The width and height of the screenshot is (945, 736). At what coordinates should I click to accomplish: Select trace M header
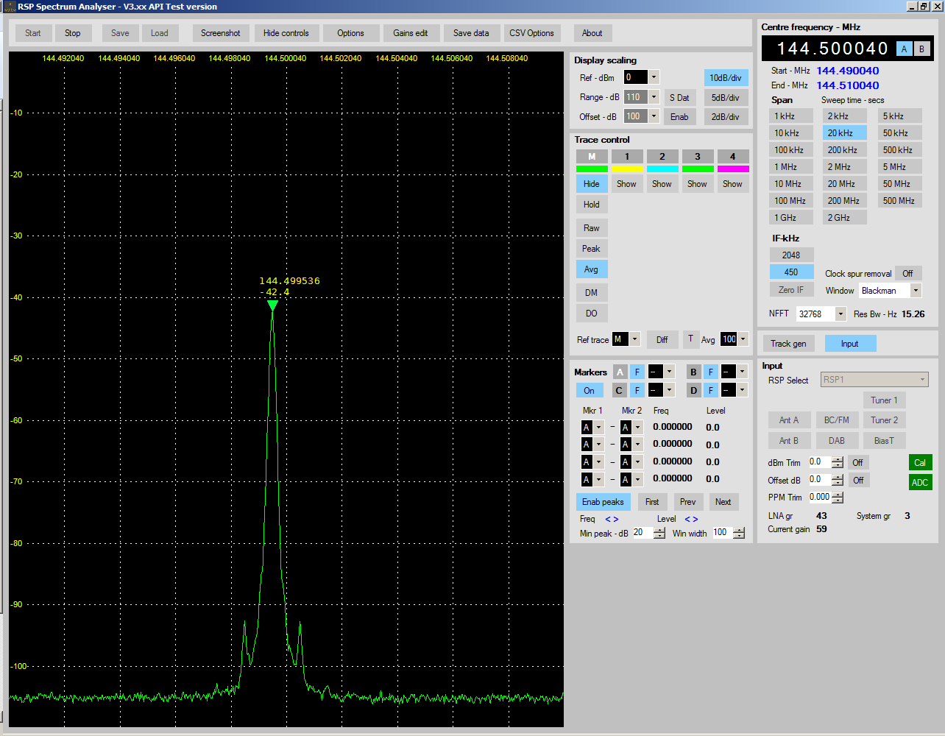[592, 157]
